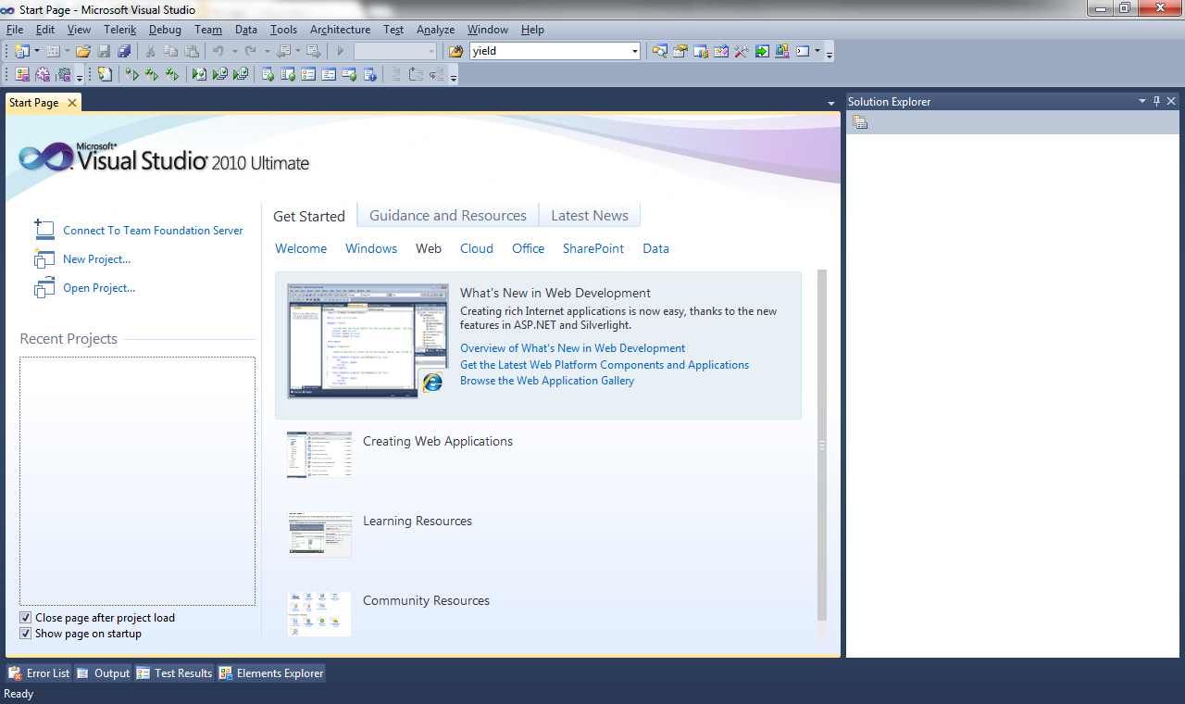Open the Toolbox using the hammer-and-wrench icon

(741, 51)
